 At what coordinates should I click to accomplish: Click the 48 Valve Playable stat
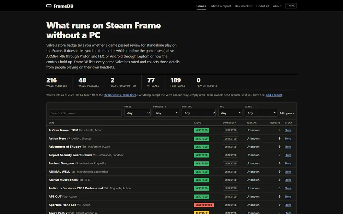[88, 82]
